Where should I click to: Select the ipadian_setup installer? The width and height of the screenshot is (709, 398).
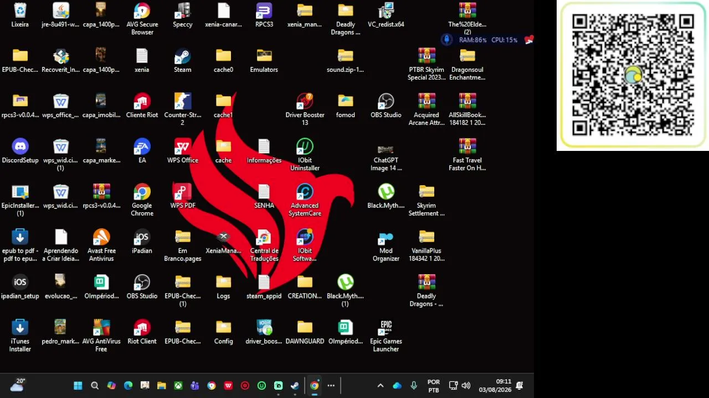(x=20, y=287)
